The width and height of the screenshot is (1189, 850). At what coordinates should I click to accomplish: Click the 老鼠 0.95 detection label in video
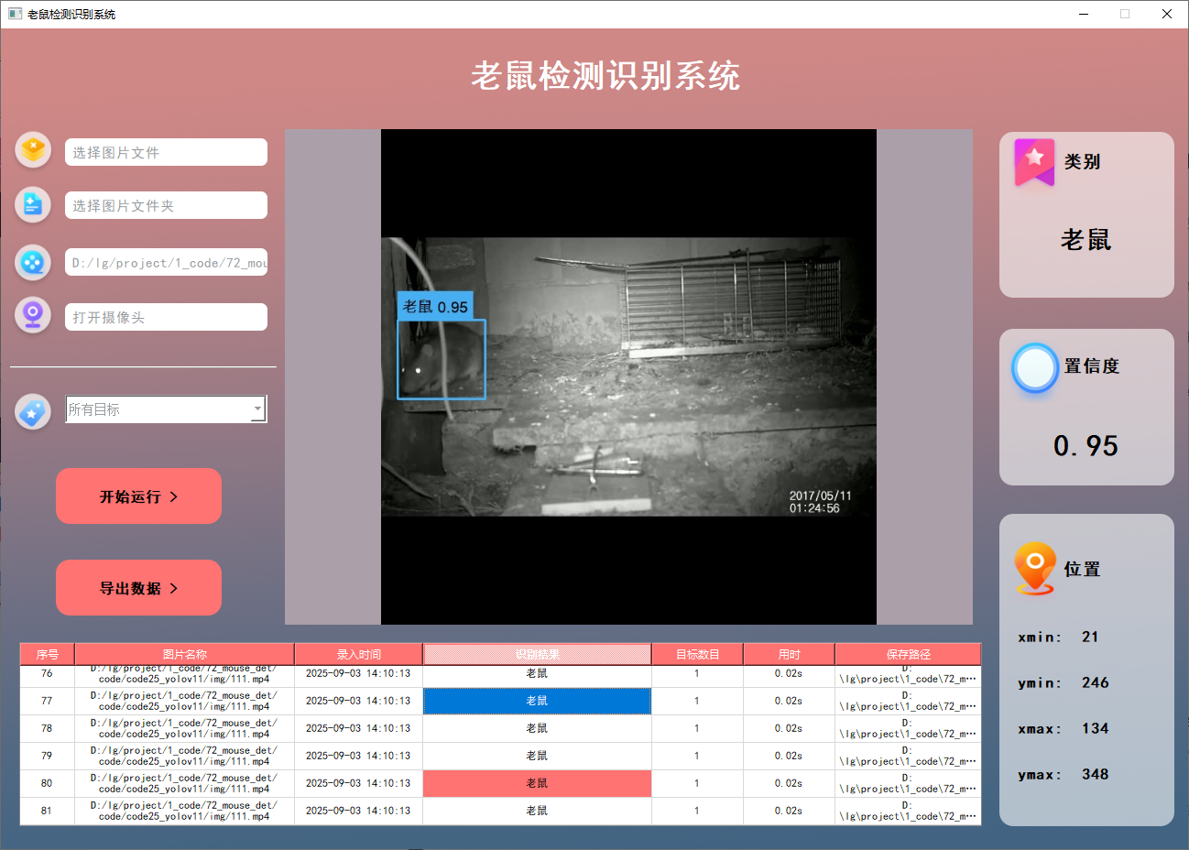(x=435, y=307)
